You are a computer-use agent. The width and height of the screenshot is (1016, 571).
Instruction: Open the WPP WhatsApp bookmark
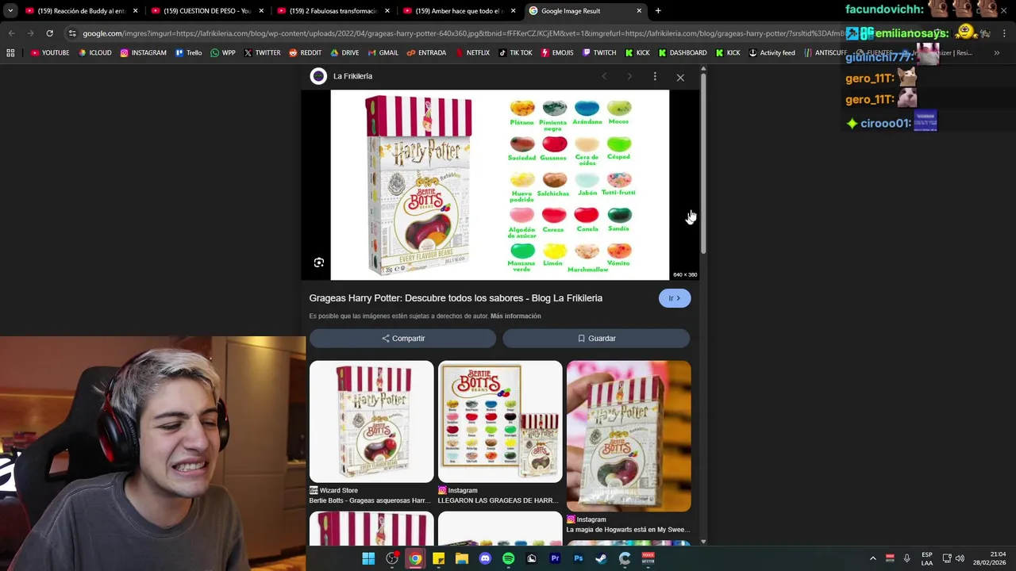pyautogui.click(x=223, y=52)
